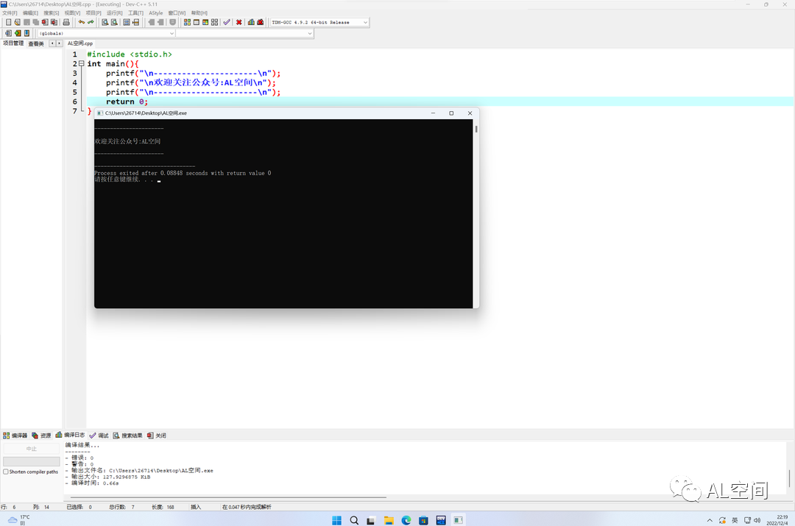
Task: Click the Profile analysis chart icon
Action: tap(251, 22)
